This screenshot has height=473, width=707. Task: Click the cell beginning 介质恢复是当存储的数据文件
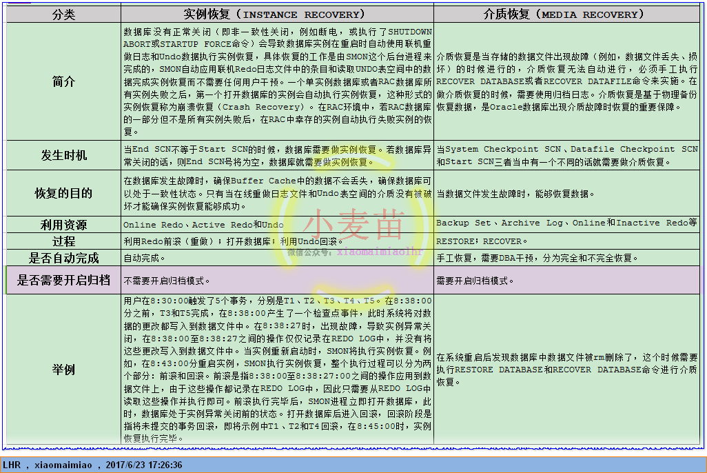[x=567, y=81]
